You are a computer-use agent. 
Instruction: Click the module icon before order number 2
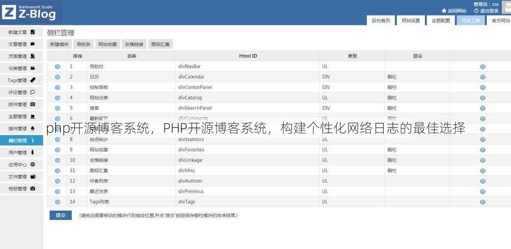pyautogui.click(x=58, y=77)
